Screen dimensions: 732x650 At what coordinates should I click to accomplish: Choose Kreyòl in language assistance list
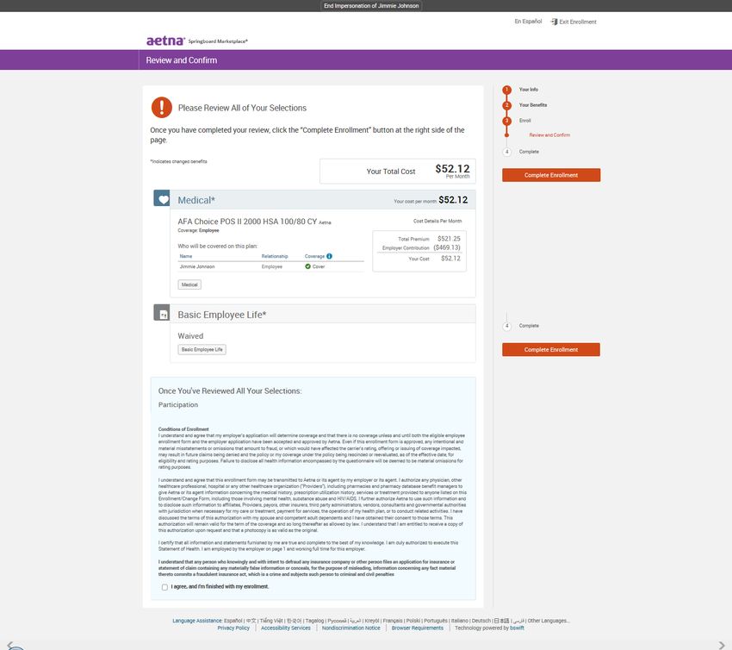pos(372,621)
